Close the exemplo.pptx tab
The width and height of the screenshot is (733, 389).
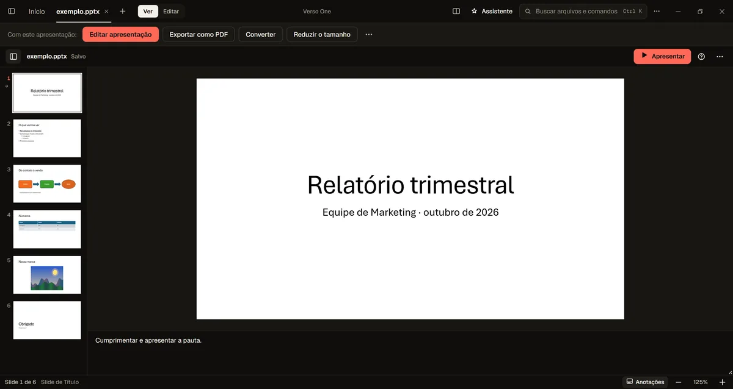pos(106,11)
